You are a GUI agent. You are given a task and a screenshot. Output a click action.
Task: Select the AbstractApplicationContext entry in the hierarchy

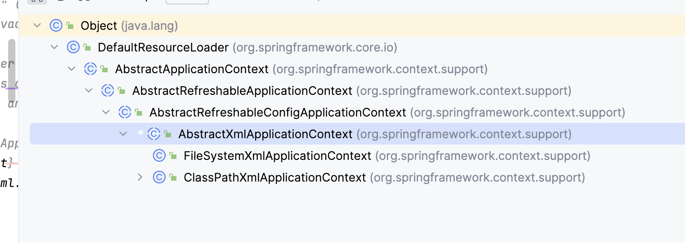click(192, 69)
